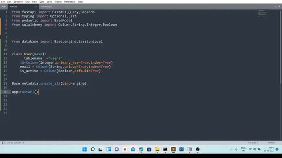This screenshot has width=282, height=158.
Task: Click 'primary_key' on line 13
Action: tap(67, 62)
